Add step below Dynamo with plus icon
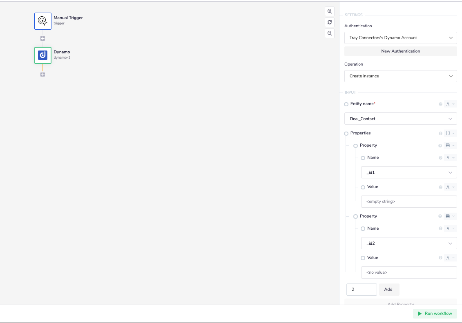Viewport: 462px width, 323px height. pos(43,75)
